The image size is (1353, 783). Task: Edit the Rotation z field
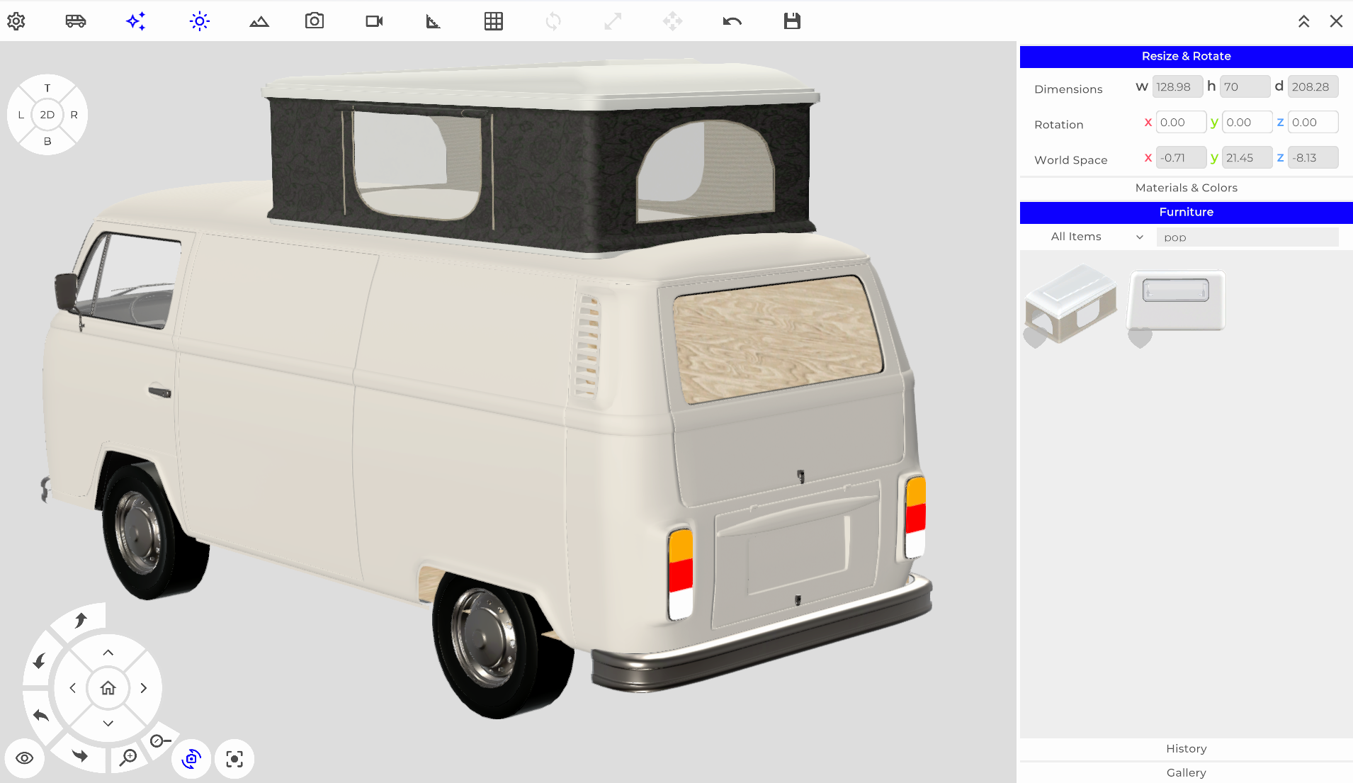coord(1313,123)
